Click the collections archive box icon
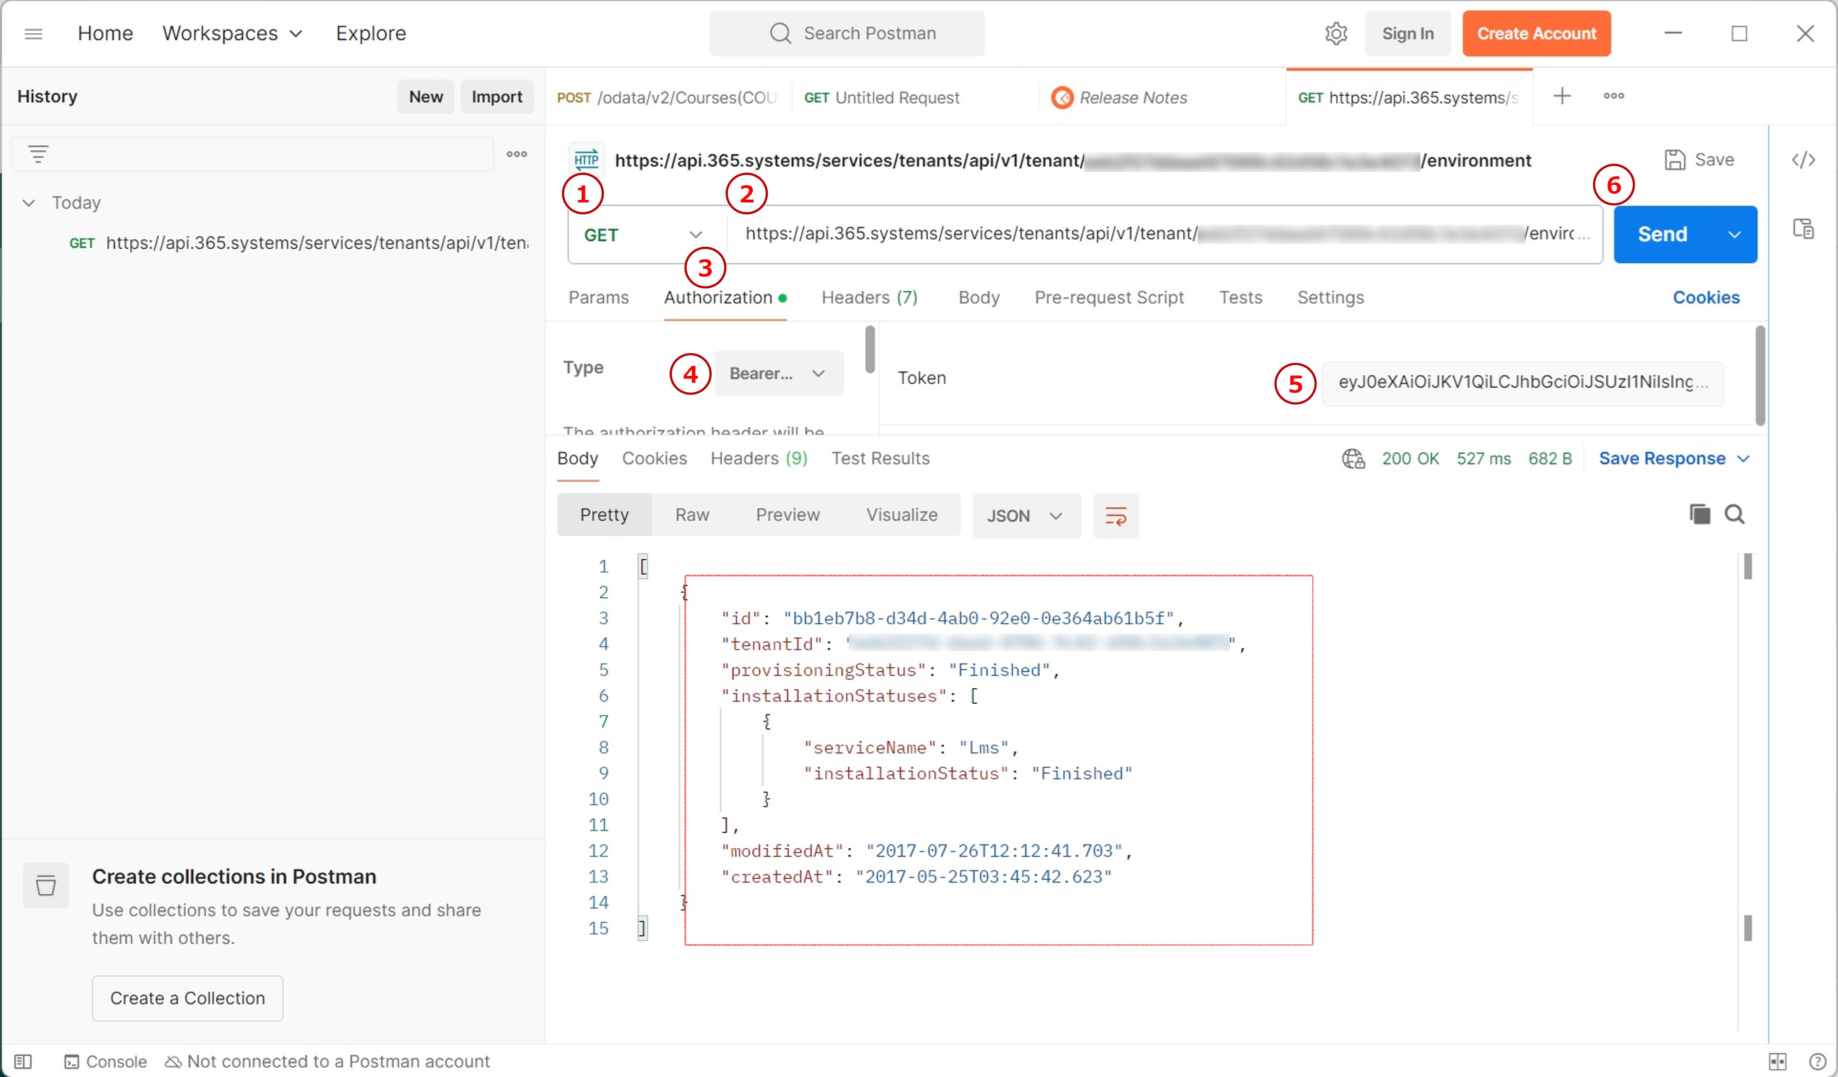This screenshot has width=1838, height=1077. click(x=46, y=885)
